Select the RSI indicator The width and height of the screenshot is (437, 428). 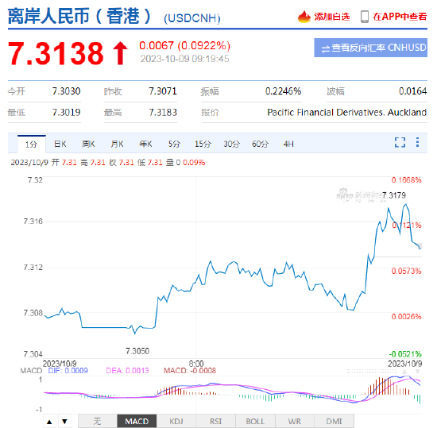[215, 422]
